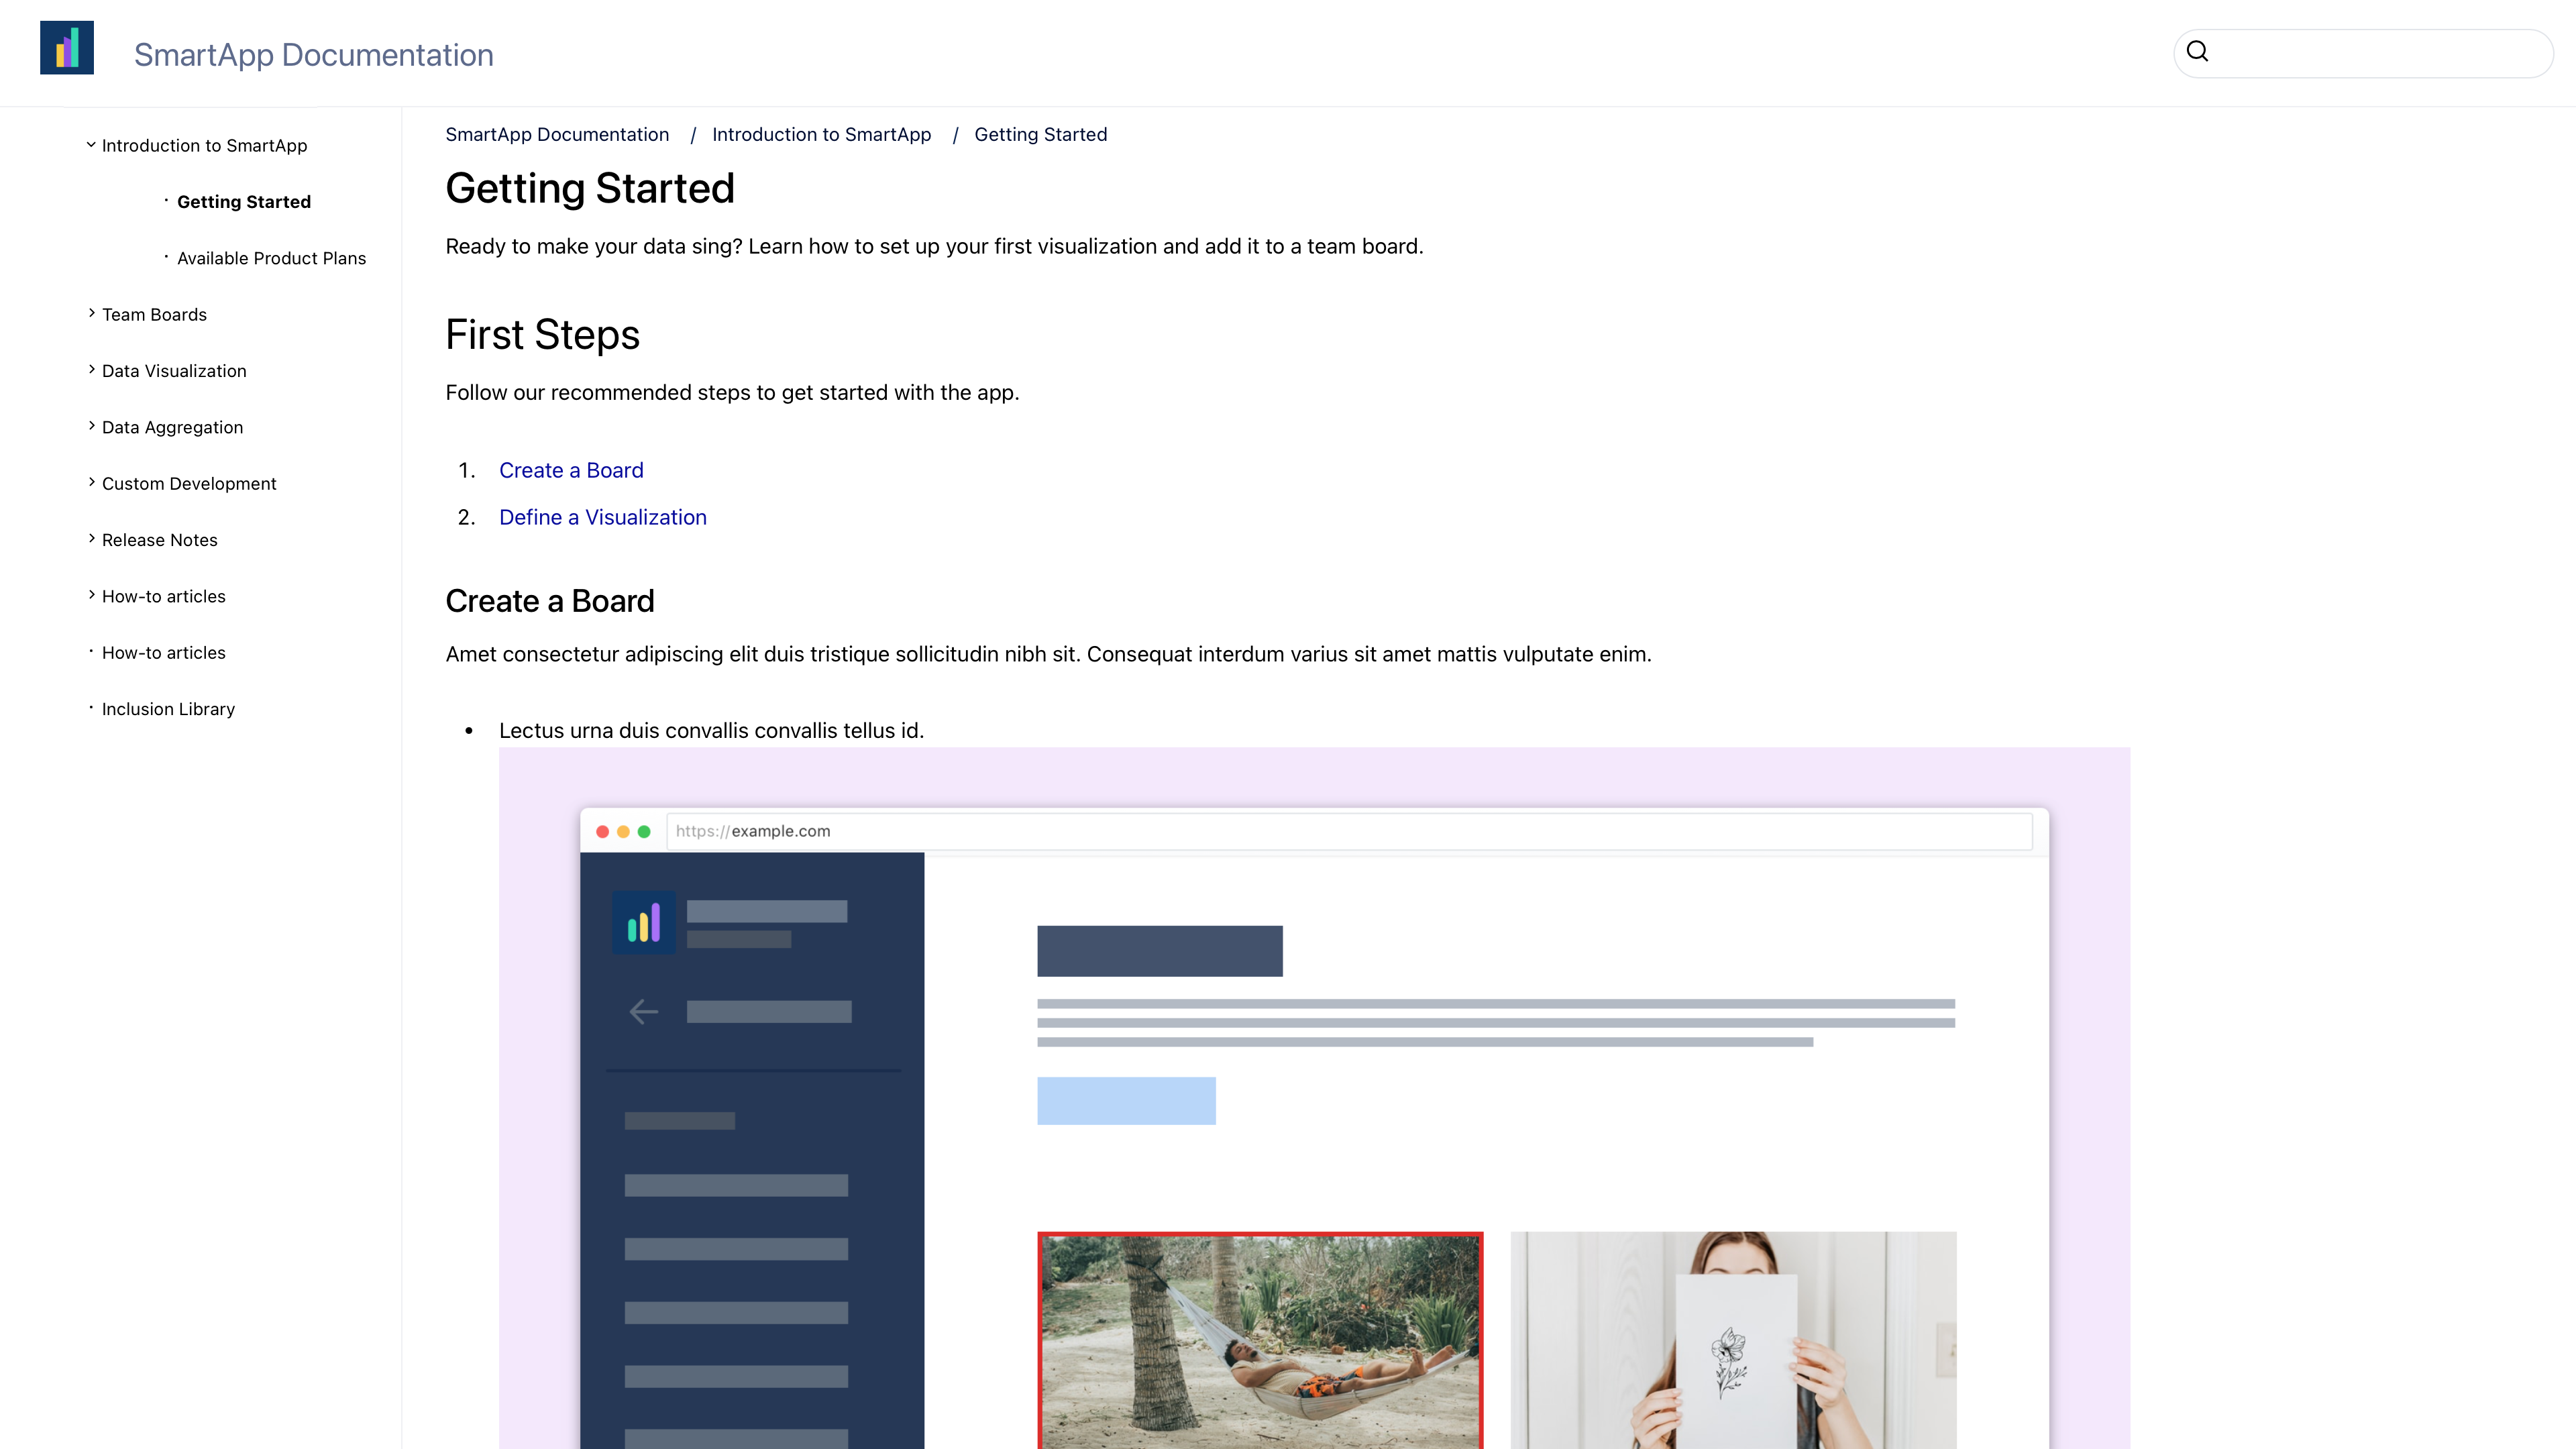The height and width of the screenshot is (1449, 2576).
Task: Click the Define a Visualization link
Action: [x=602, y=515]
